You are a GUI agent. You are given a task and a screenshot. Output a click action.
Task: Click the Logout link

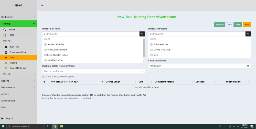(x=9, y=119)
